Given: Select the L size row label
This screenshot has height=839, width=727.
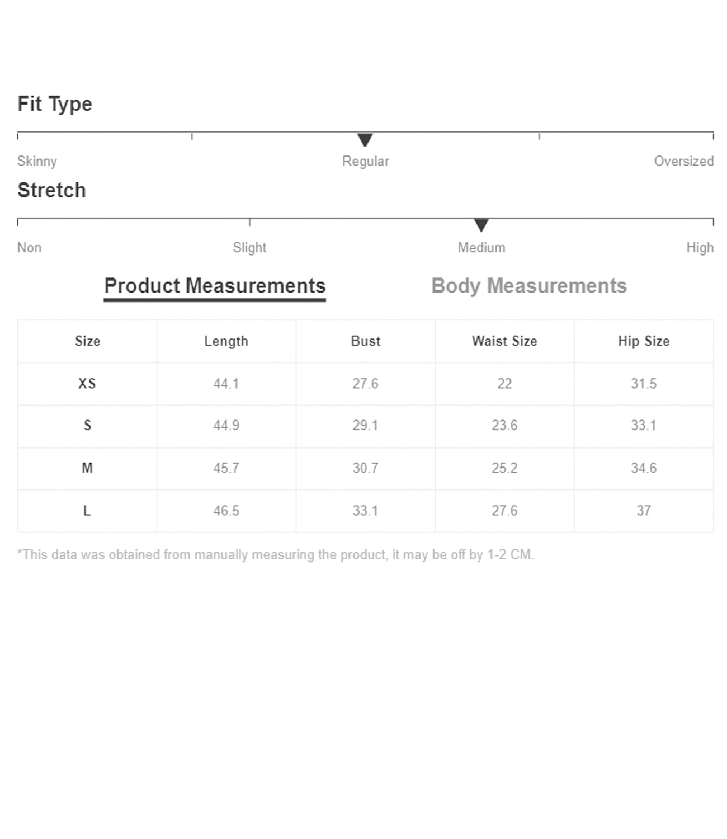Looking at the screenshot, I should (x=87, y=511).
